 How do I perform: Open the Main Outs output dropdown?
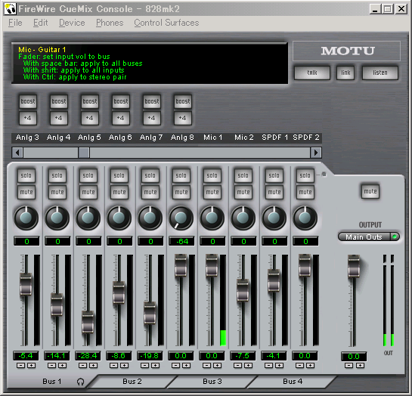tap(369, 237)
